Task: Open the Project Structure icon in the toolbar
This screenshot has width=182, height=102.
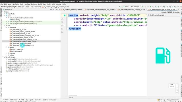Action: coord(164,7)
